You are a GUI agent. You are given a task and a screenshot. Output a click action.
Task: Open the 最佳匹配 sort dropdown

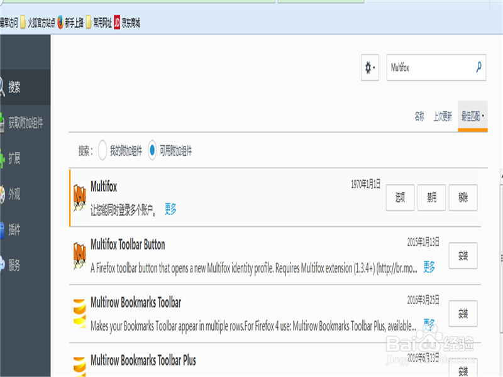tap(473, 116)
